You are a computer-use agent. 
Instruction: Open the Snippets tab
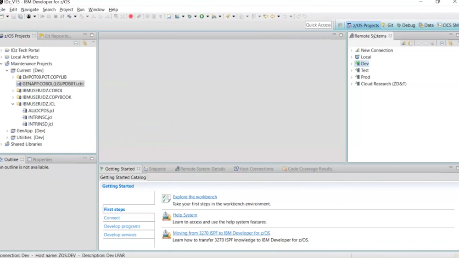click(155, 169)
